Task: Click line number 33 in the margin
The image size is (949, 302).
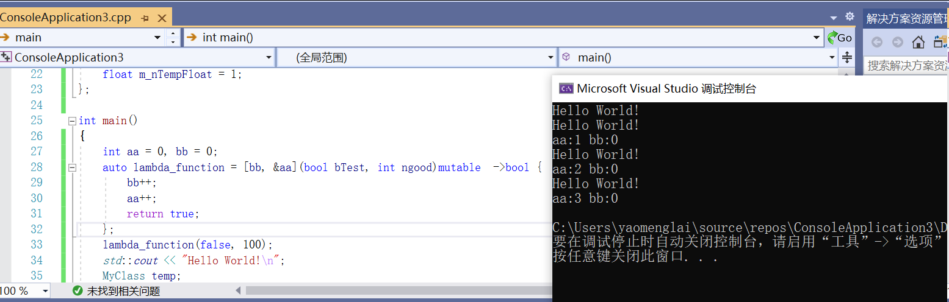Action: 36,245
